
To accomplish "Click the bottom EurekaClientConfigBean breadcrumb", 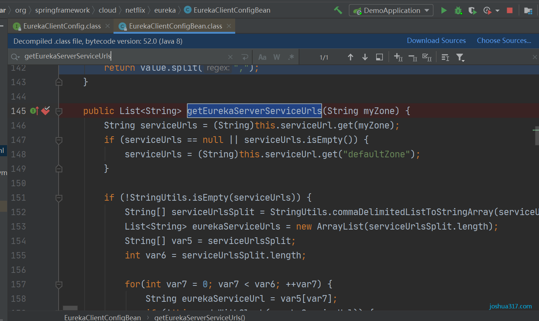I will (x=102, y=317).
